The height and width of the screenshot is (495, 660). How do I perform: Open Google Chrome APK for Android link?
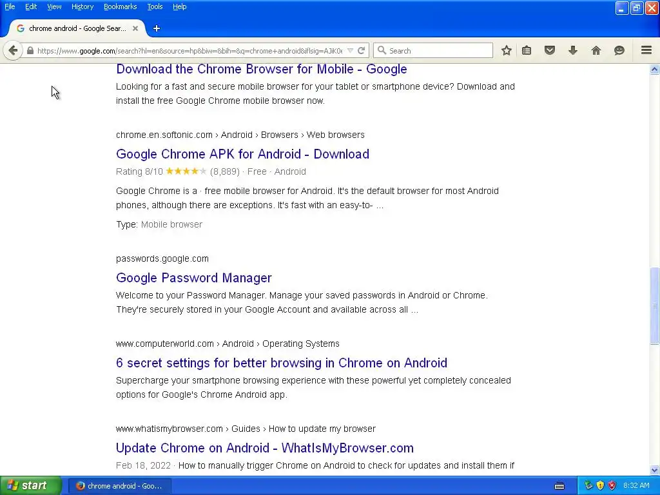[242, 154]
